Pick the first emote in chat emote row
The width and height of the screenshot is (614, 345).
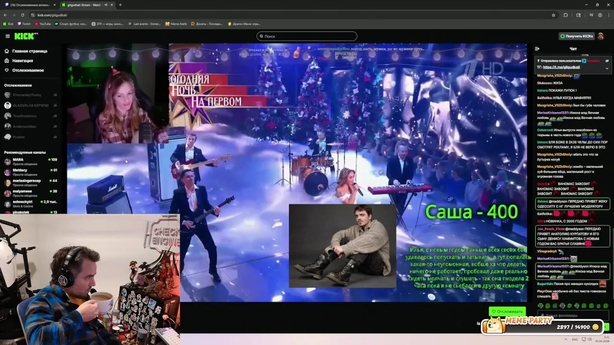pyautogui.click(x=541, y=306)
